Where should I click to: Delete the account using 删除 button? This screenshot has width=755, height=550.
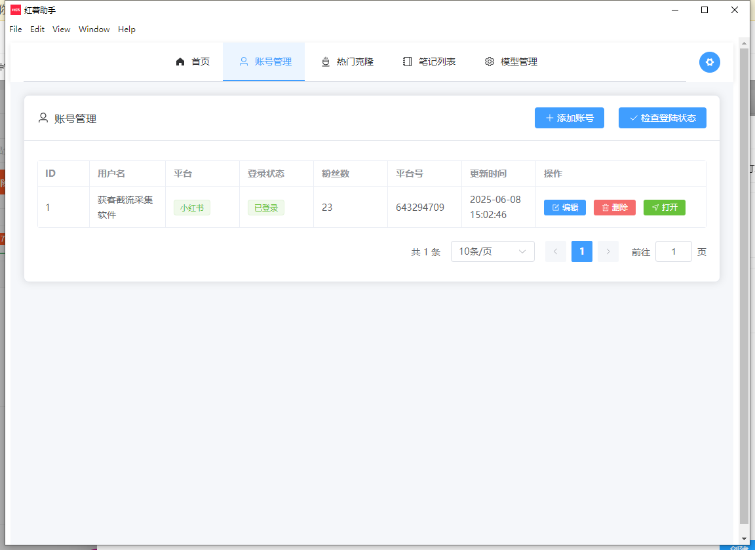pyautogui.click(x=614, y=208)
